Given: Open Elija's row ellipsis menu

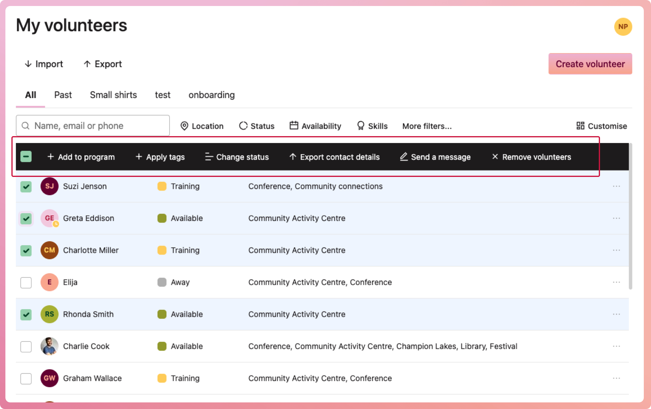Looking at the screenshot, I should click(x=616, y=282).
